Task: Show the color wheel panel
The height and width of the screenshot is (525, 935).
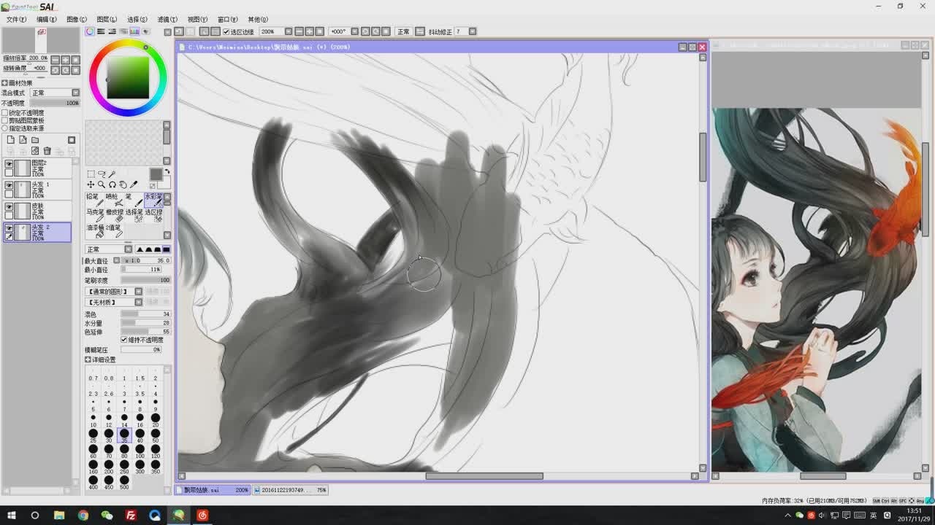Action: tap(90, 31)
